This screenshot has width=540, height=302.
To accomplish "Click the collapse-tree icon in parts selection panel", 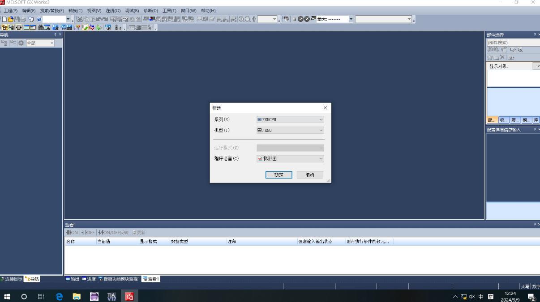I will 520,50.
